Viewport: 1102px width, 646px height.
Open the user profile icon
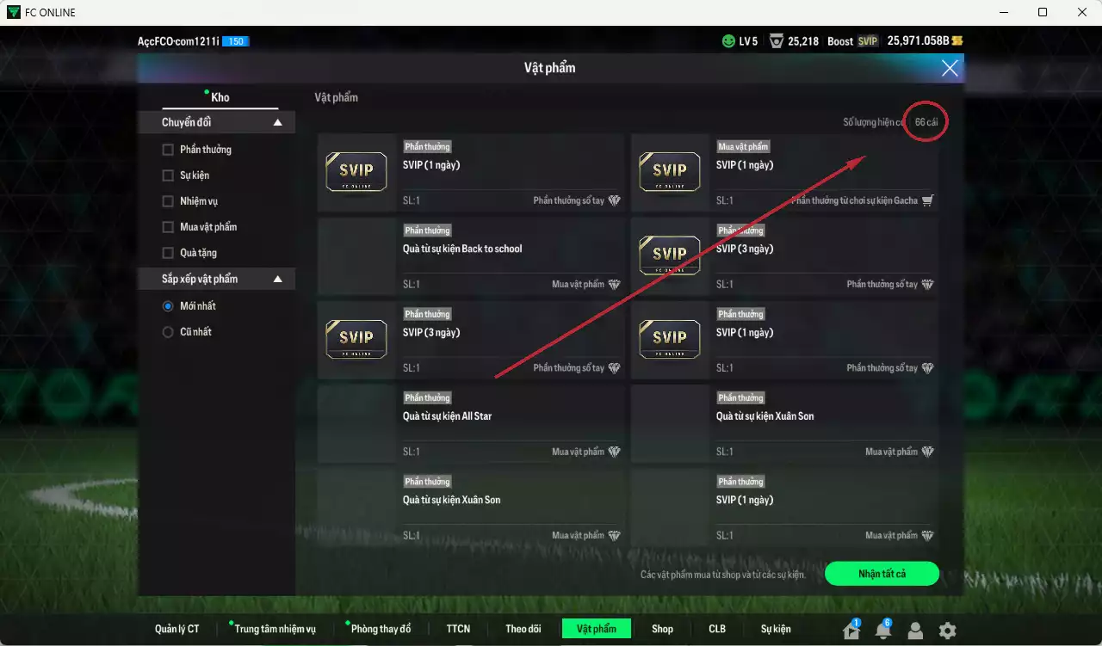[915, 631]
